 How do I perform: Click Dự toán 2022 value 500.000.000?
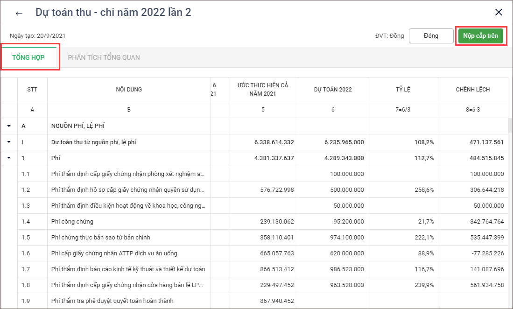346,190
